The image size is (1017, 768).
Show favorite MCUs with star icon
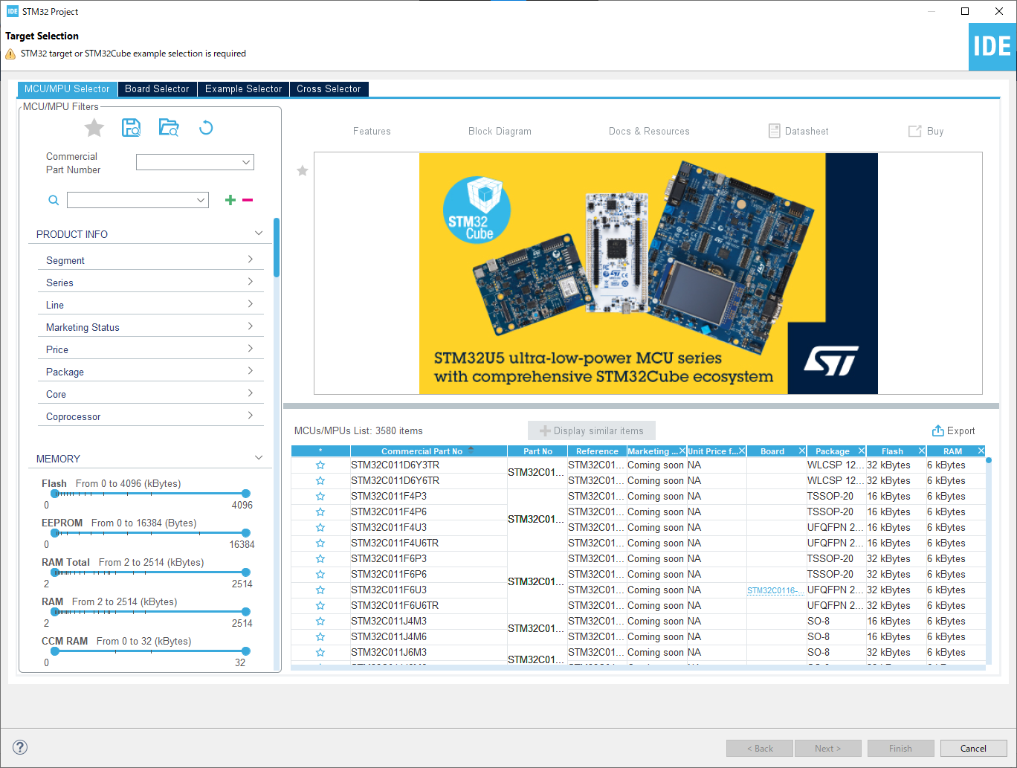pyautogui.click(x=94, y=128)
